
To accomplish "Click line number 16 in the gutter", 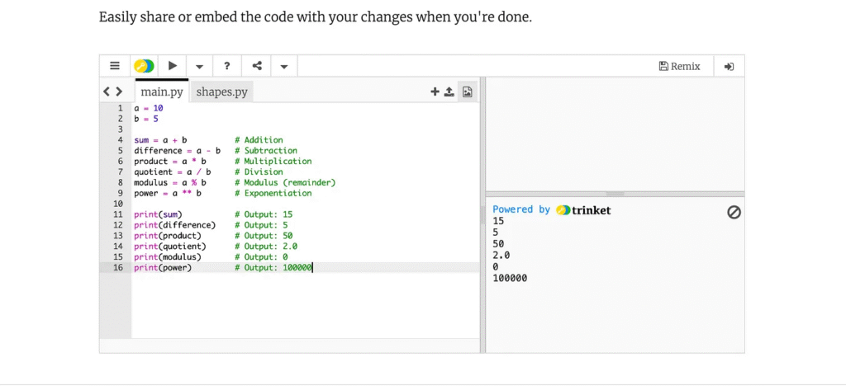I will [119, 267].
